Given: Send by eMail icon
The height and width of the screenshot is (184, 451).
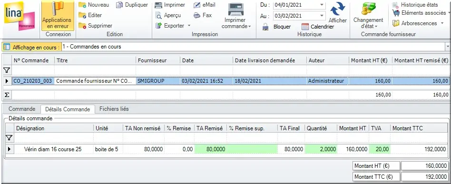Looking at the screenshot, I should (x=197, y=5).
